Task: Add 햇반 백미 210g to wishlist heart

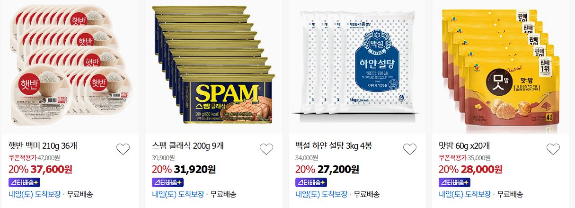Action: point(123,149)
